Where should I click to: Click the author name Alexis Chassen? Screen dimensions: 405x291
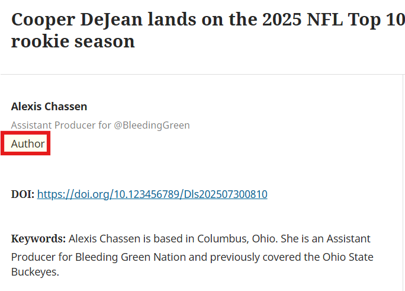coord(49,107)
